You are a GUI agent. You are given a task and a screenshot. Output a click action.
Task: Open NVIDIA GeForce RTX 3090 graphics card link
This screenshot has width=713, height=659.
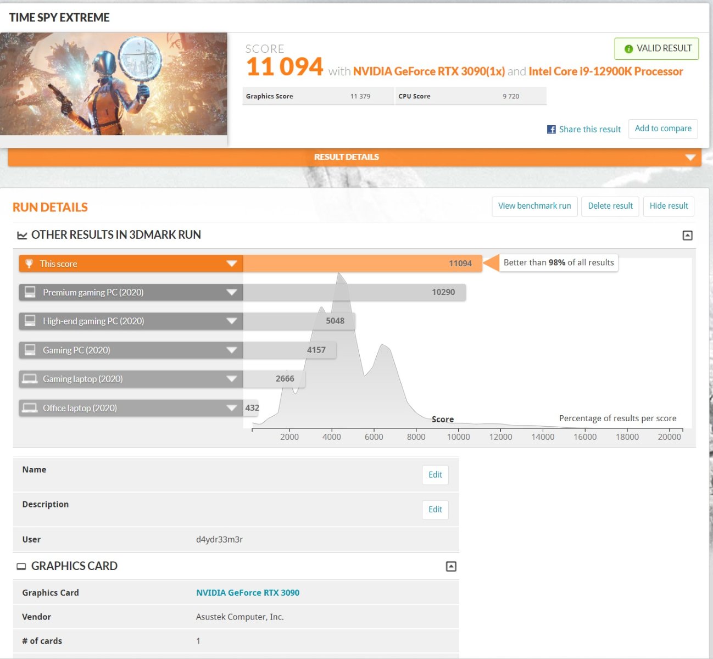click(x=248, y=593)
